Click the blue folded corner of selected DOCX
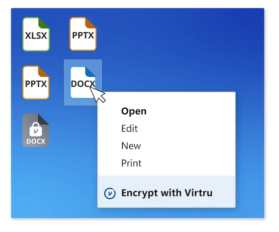This screenshot has width=279, height=232. (x=90, y=72)
